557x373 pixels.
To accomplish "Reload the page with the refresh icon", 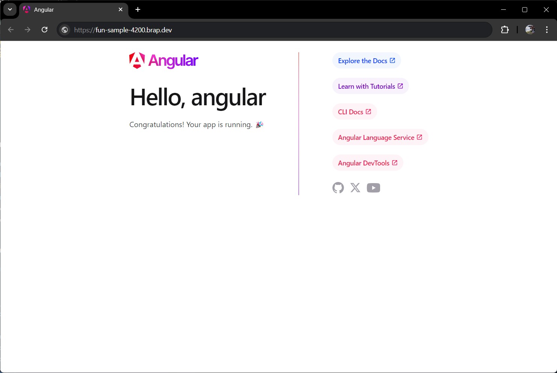I will tap(44, 30).
